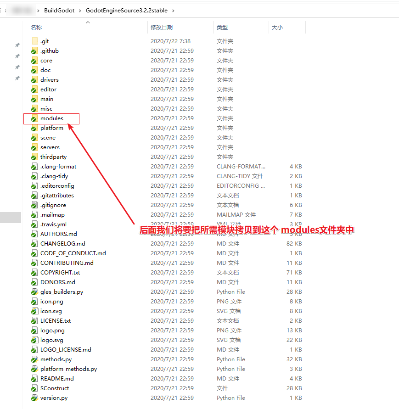Navigate to BuildGodot breadcrumb
The width and height of the screenshot is (399, 409).
pos(59,11)
